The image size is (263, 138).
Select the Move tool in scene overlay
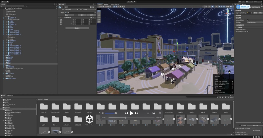[99, 13]
